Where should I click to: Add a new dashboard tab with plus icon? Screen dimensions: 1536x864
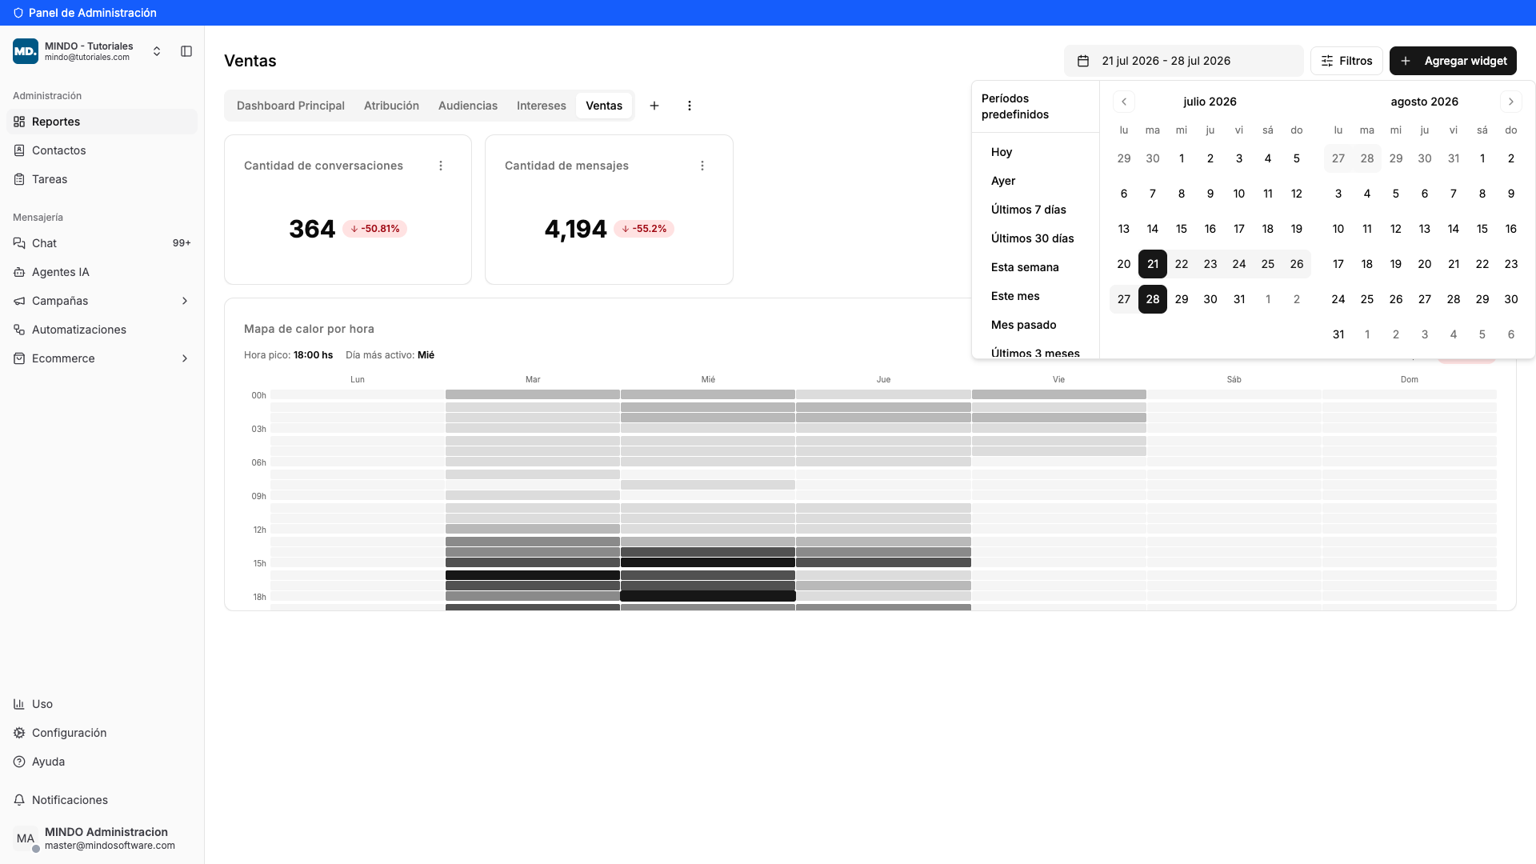[654, 106]
